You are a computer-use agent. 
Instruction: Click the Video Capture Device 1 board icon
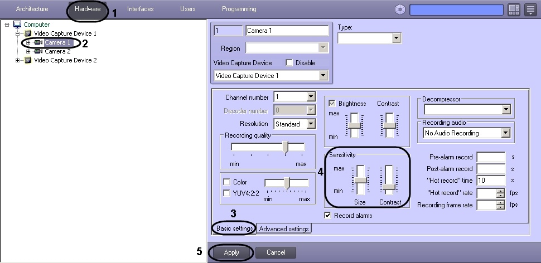(27, 33)
